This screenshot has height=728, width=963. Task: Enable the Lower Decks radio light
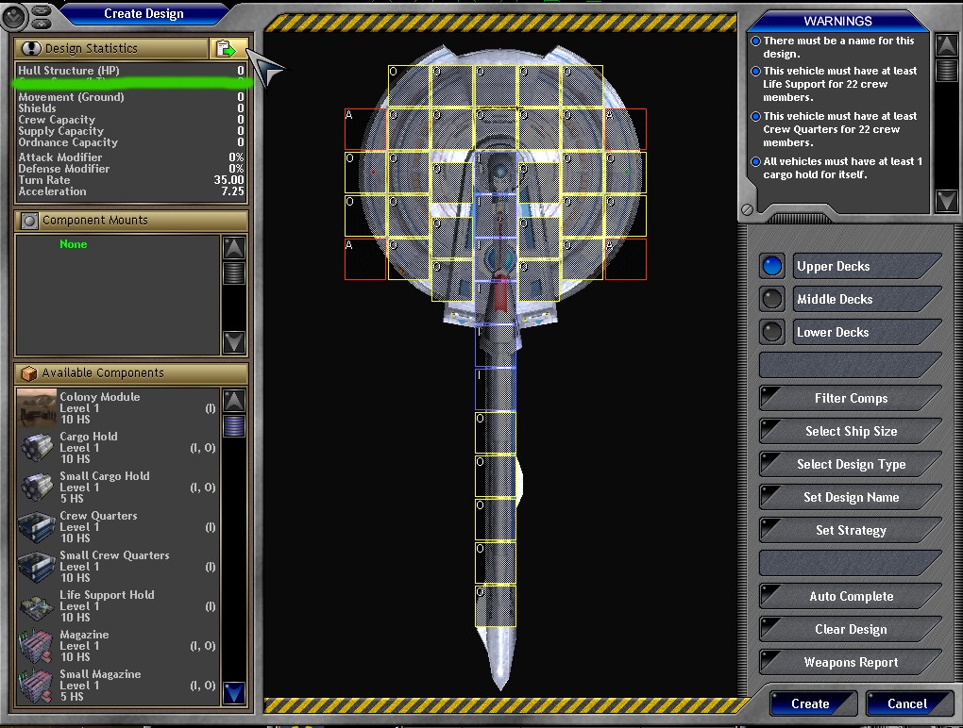772,332
